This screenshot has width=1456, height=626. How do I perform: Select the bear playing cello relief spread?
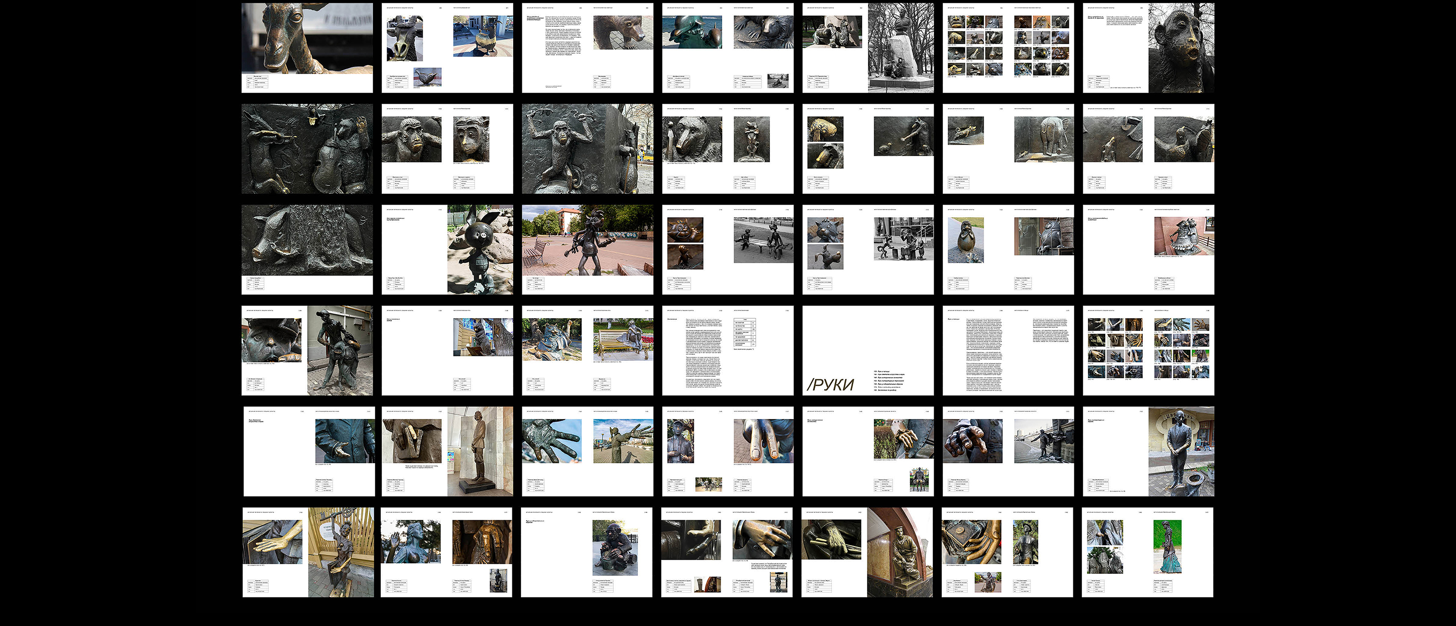(x=307, y=149)
